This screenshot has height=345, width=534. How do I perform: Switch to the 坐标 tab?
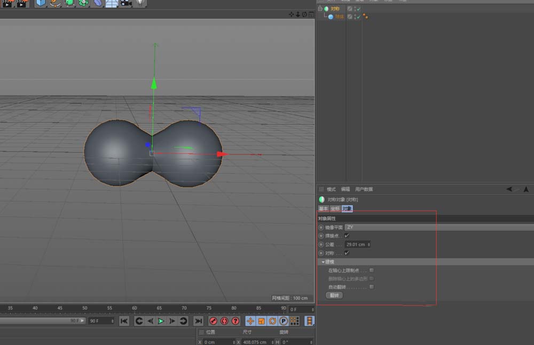pos(334,209)
